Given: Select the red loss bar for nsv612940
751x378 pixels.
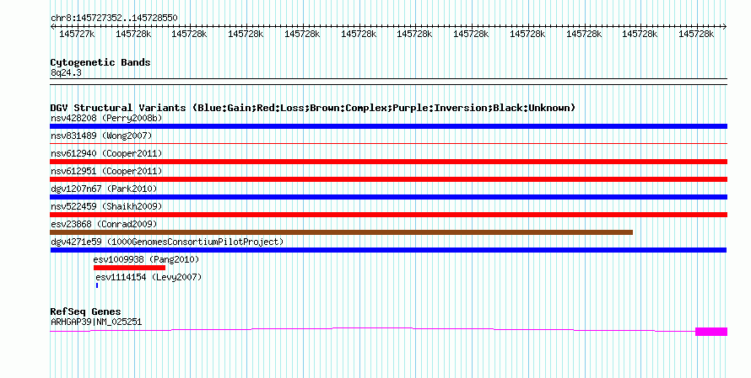Looking at the screenshot, I should point(388,162).
